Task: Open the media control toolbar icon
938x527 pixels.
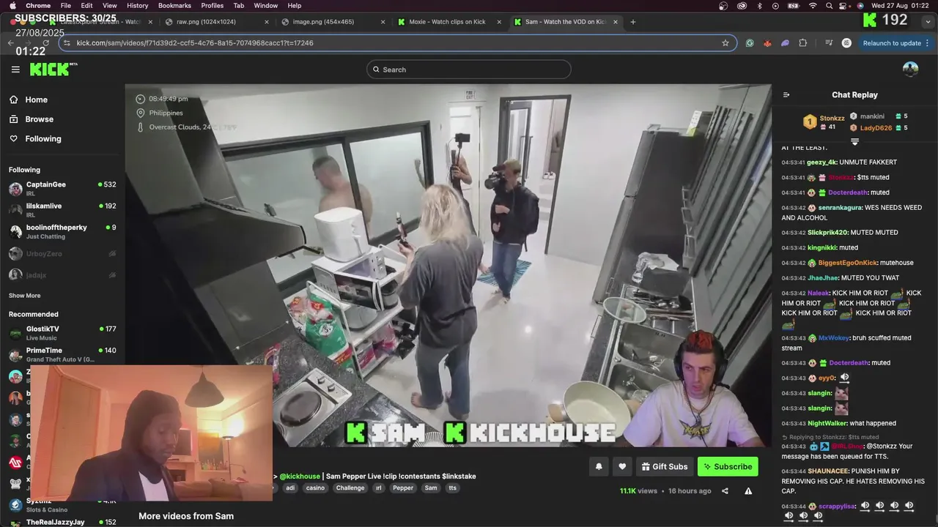Action: (829, 43)
